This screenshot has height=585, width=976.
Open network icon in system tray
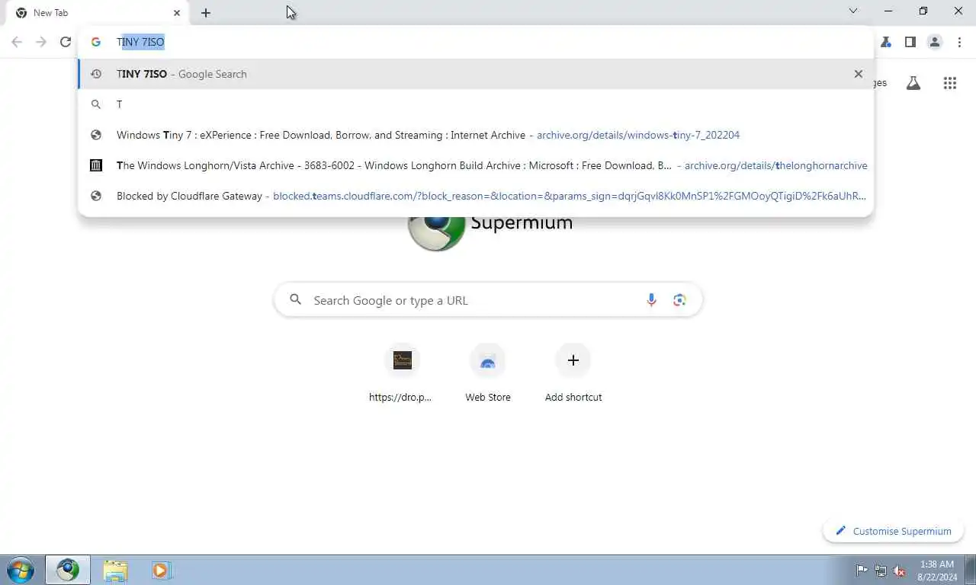coord(881,571)
